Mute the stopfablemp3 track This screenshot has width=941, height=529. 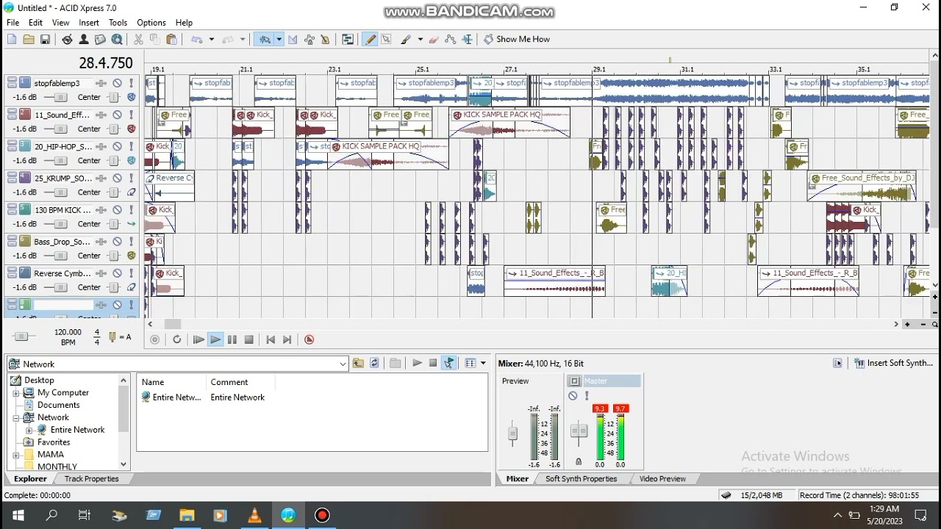tap(117, 84)
